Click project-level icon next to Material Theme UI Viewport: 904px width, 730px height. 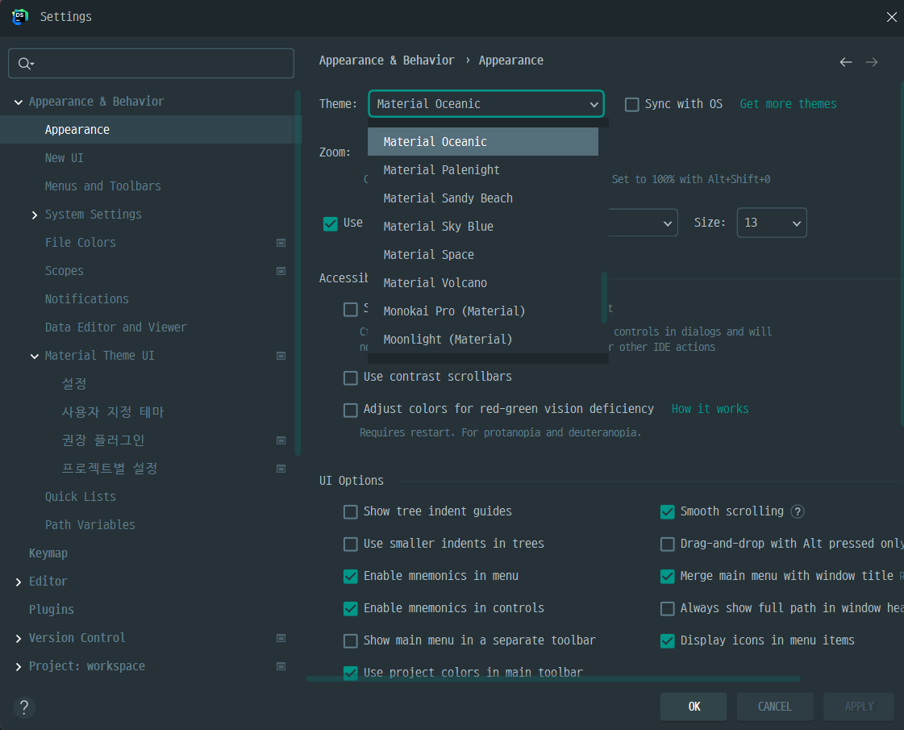pyautogui.click(x=281, y=356)
